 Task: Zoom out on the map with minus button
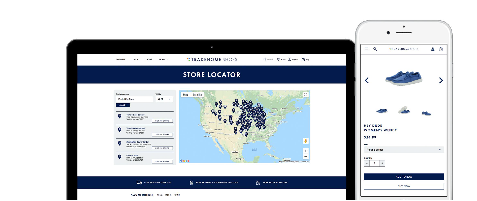click(x=306, y=157)
